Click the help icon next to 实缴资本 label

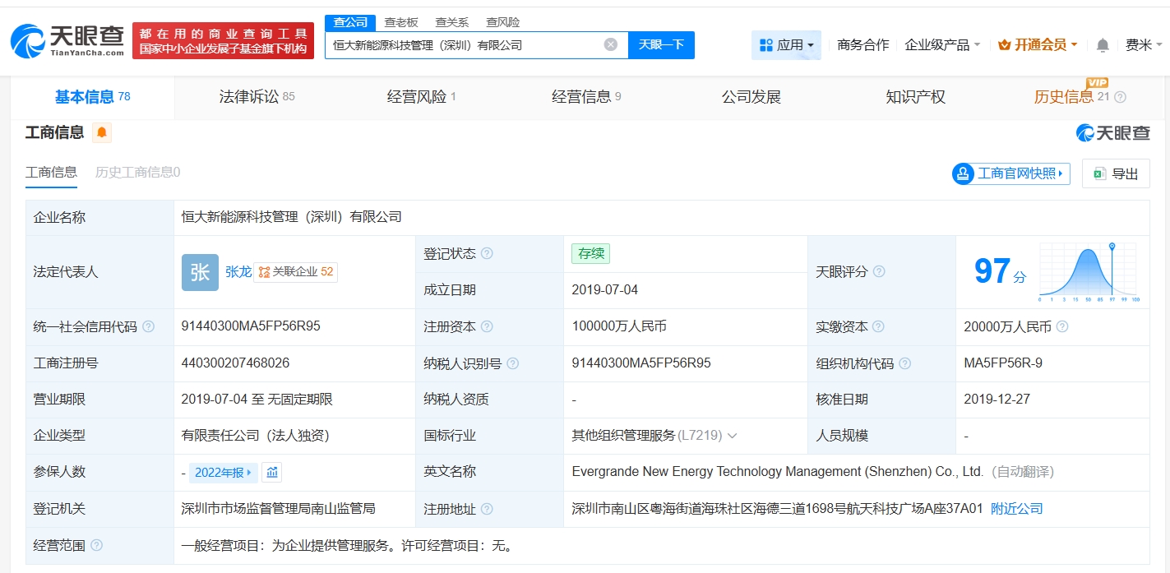[879, 326]
